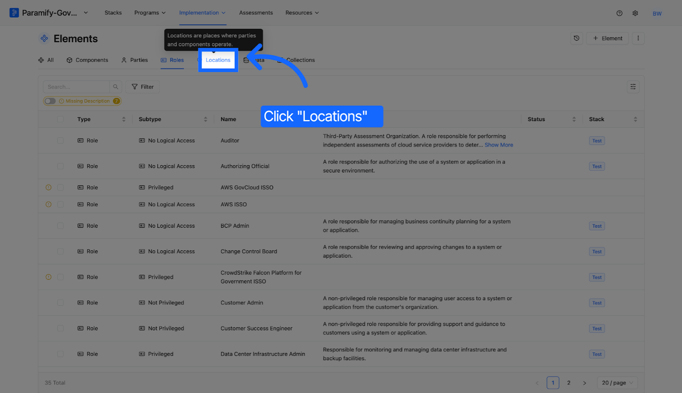Viewport: 682px width, 393px height.
Task: Expand the Implementation menu
Action: [202, 13]
